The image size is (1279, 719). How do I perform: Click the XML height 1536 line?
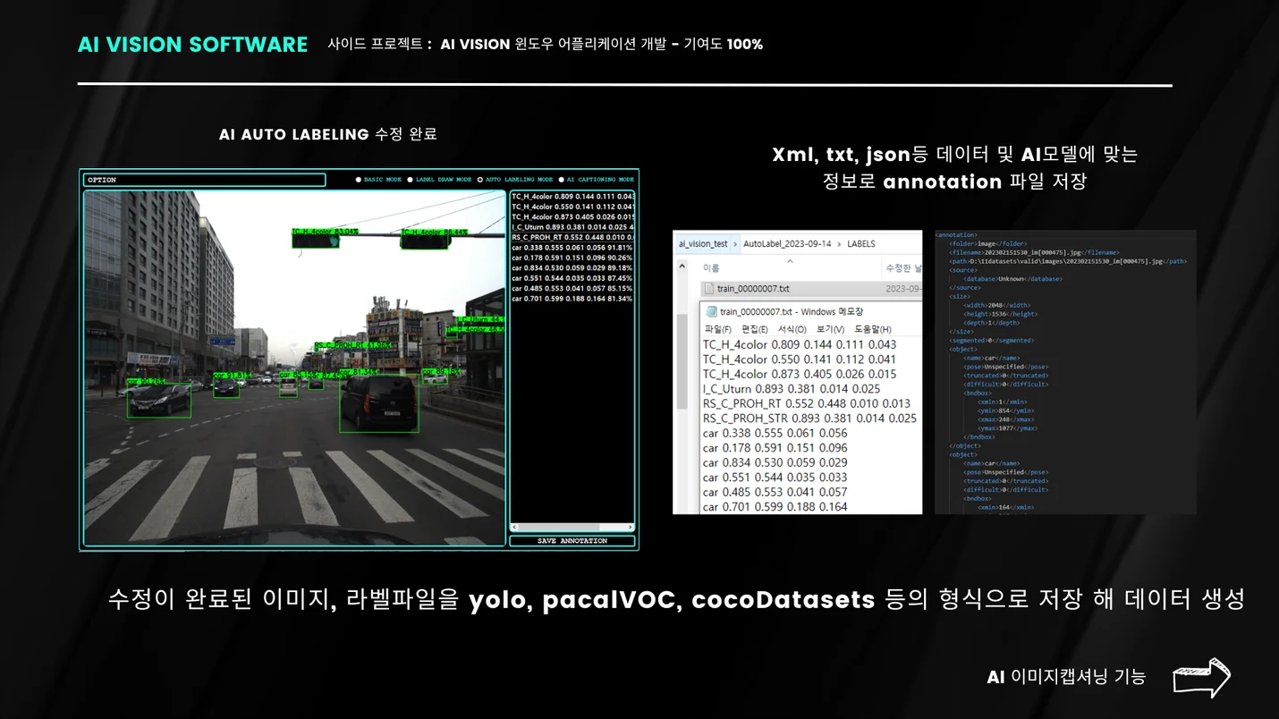1000,314
